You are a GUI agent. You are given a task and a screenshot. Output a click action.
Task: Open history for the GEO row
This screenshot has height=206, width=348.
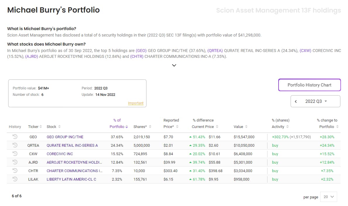(x=15, y=136)
